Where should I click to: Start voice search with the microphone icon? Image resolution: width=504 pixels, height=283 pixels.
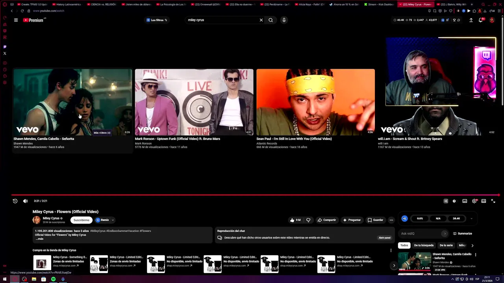click(284, 20)
